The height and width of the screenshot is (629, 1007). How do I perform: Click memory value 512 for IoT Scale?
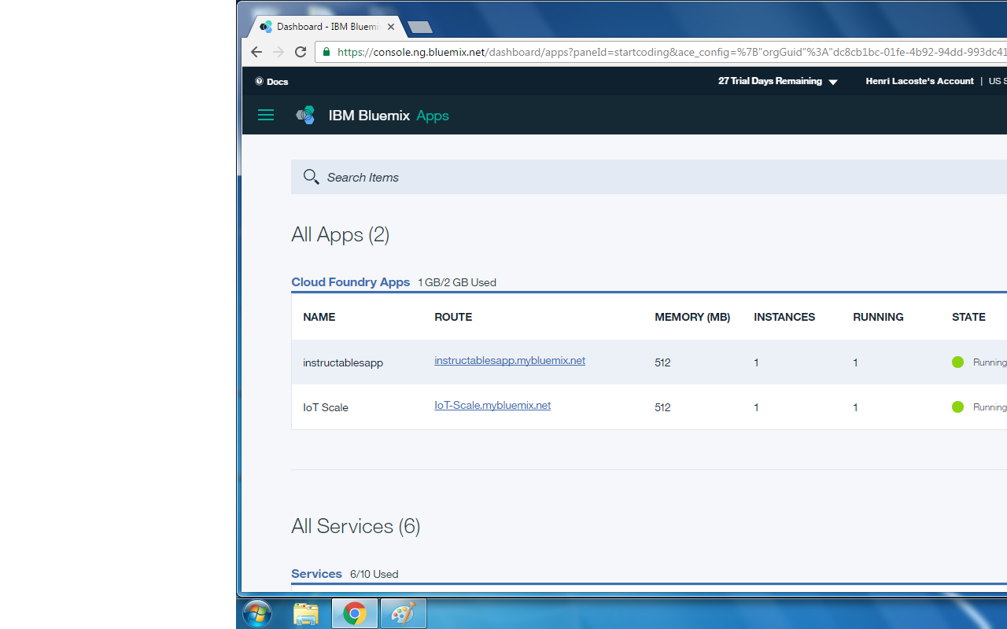(662, 407)
